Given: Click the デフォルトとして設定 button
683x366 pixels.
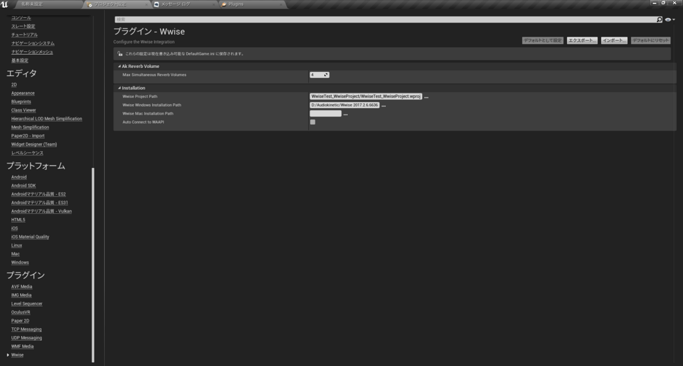Looking at the screenshot, I should 543,41.
